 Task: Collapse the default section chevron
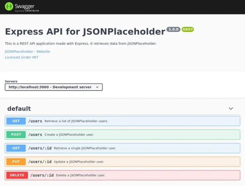(231, 109)
